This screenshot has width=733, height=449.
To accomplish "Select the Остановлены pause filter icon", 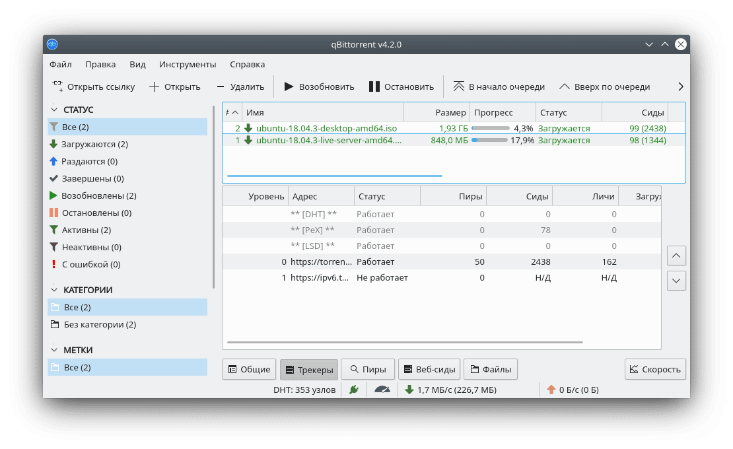I will coord(53,213).
